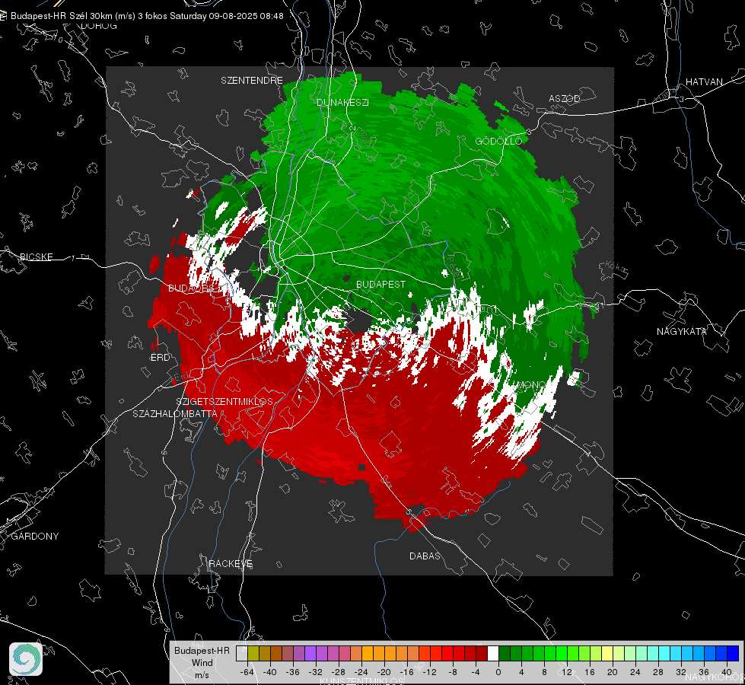Select the yellow legend swatch above 20
Image resolution: width=745 pixels, height=685 pixels.
point(607,654)
